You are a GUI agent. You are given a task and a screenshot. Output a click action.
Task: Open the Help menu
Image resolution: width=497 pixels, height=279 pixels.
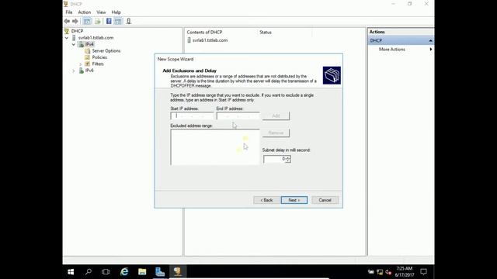click(x=116, y=12)
